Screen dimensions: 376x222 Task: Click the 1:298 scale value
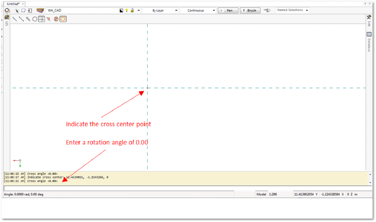273,194
